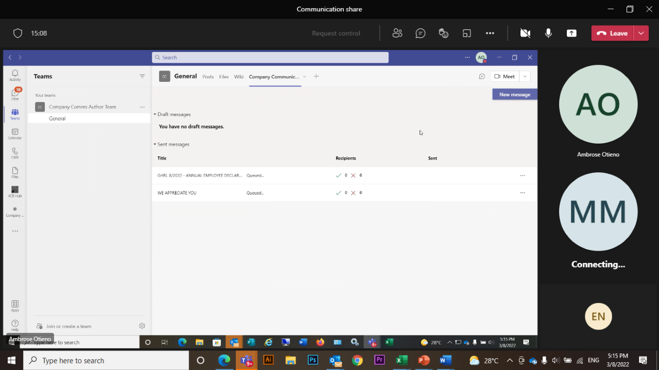
Task: Open the Calls section
Action: [14, 152]
